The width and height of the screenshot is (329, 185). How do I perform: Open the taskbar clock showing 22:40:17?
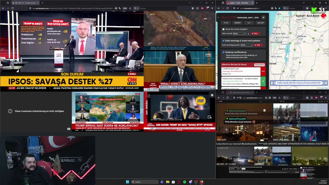323,182
